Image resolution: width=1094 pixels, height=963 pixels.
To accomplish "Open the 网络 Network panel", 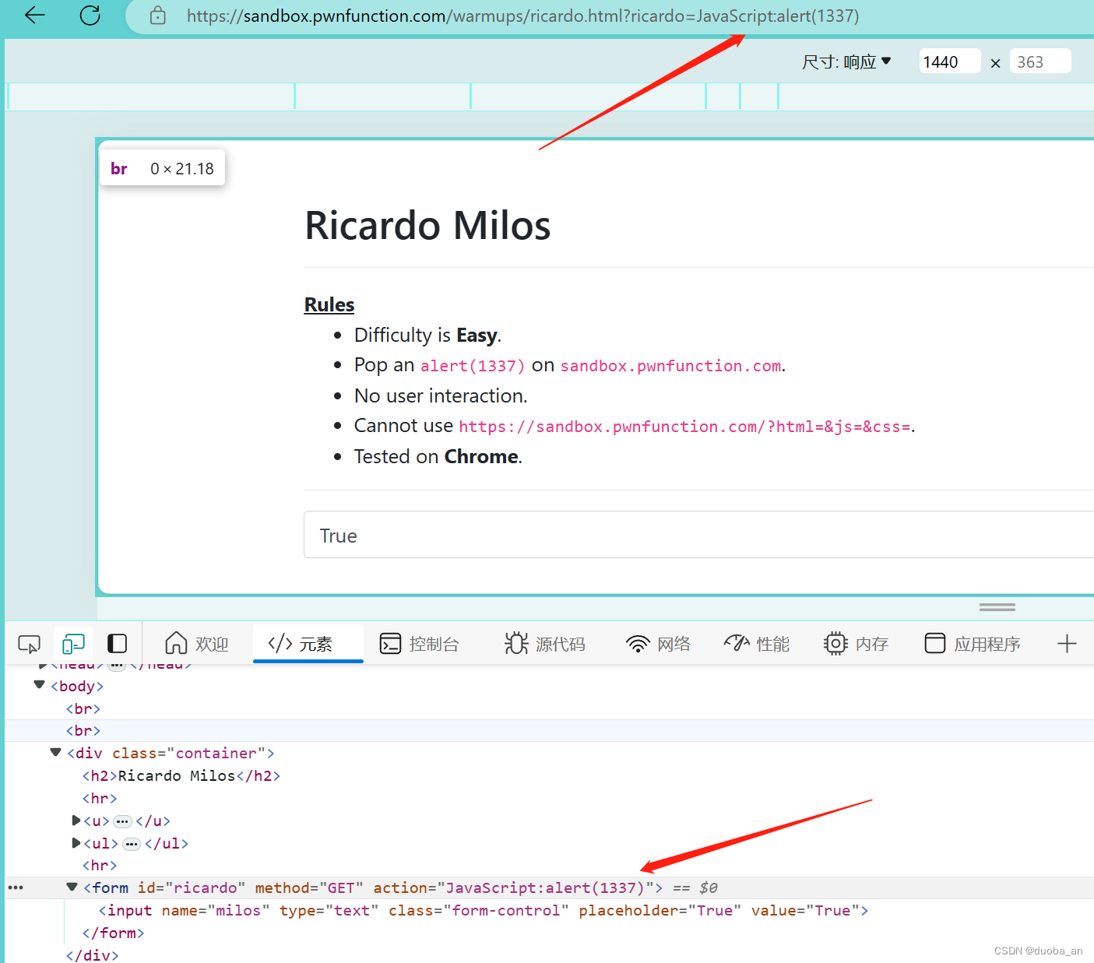I will pyautogui.click(x=658, y=644).
